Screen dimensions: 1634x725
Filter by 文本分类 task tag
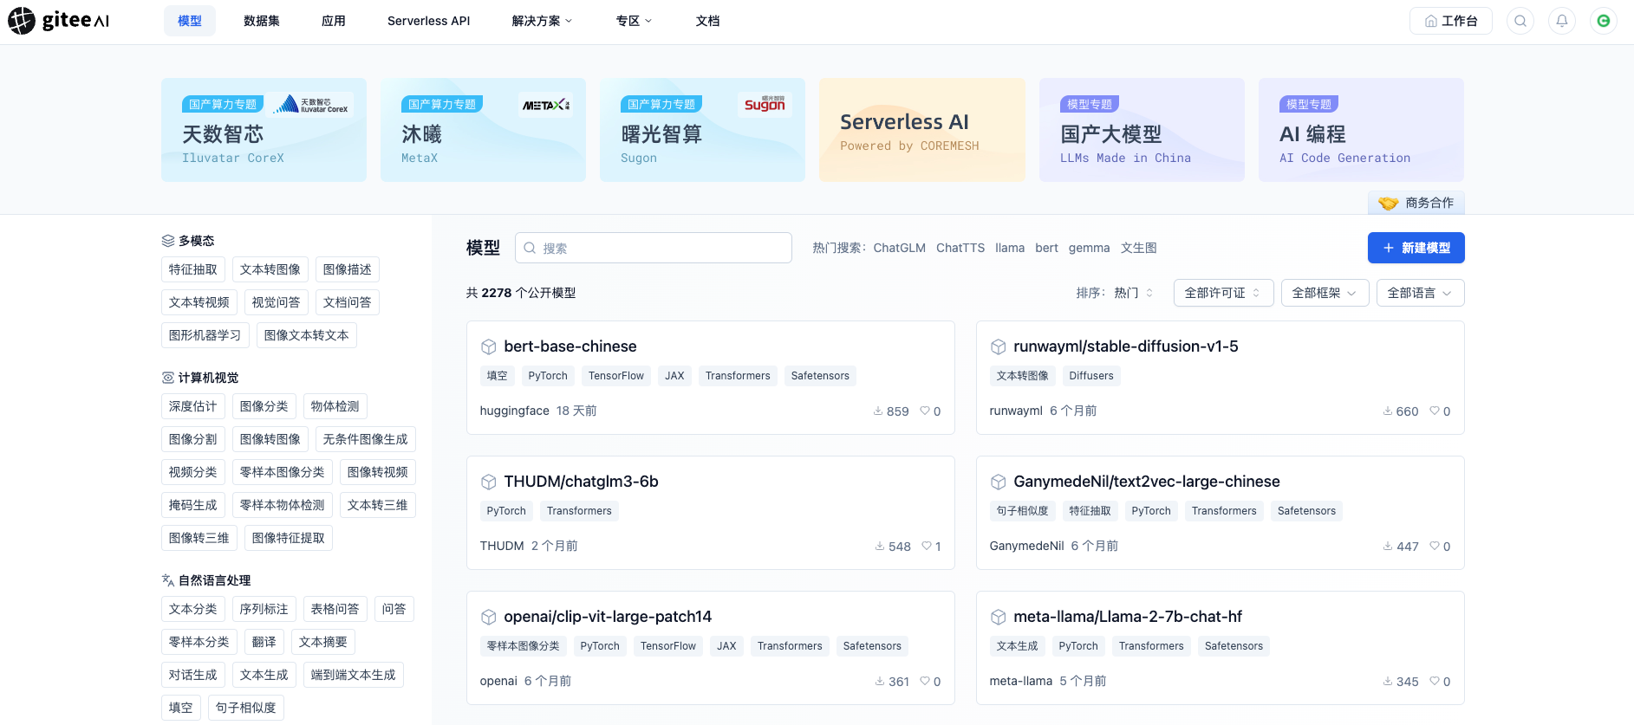[193, 609]
